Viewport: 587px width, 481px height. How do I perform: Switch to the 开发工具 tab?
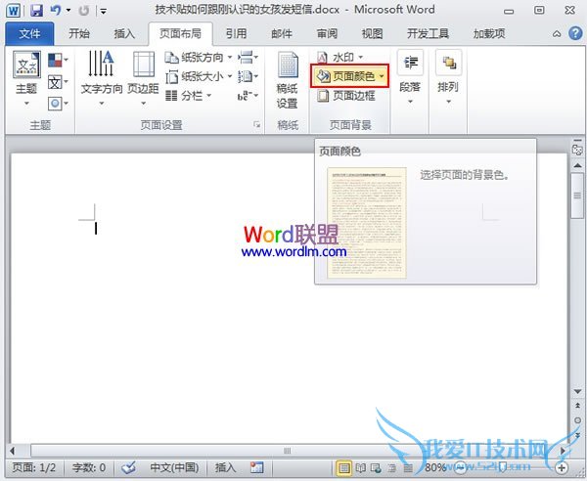(428, 33)
